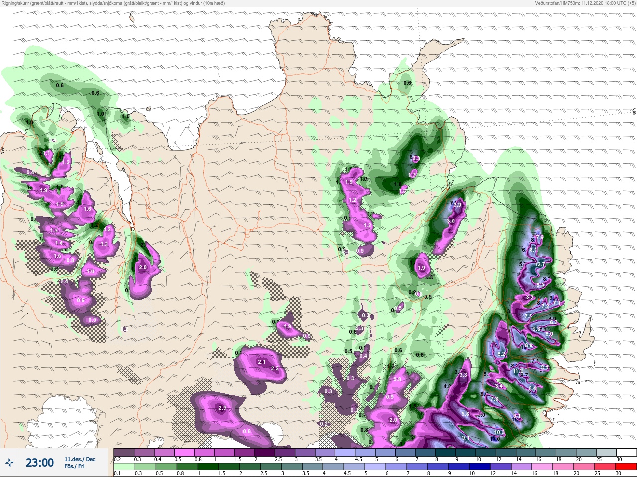Select the red rain legend swatch after 30

[x=626, y=467]
